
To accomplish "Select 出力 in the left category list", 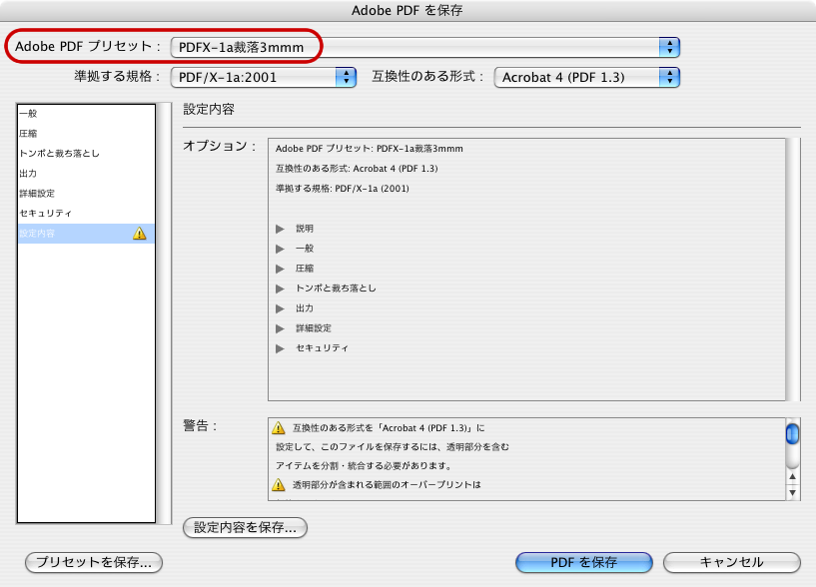I will click(86, 174).
